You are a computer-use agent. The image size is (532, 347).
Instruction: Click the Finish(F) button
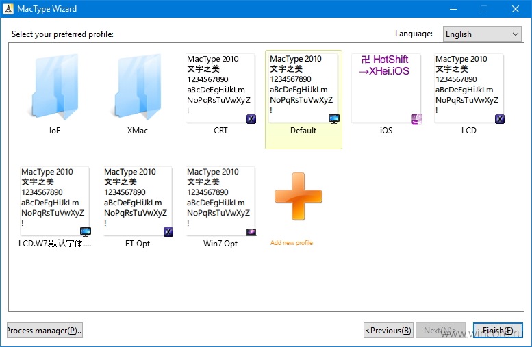tap(498, 331)
